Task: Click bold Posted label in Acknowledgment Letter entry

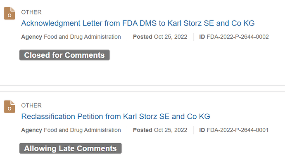Action: (142, 37)
